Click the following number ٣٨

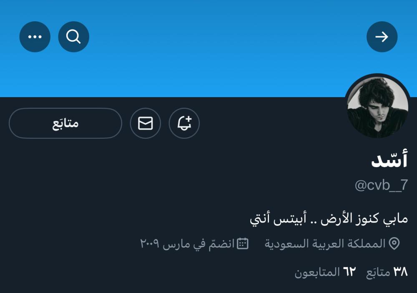coord(400,272)
